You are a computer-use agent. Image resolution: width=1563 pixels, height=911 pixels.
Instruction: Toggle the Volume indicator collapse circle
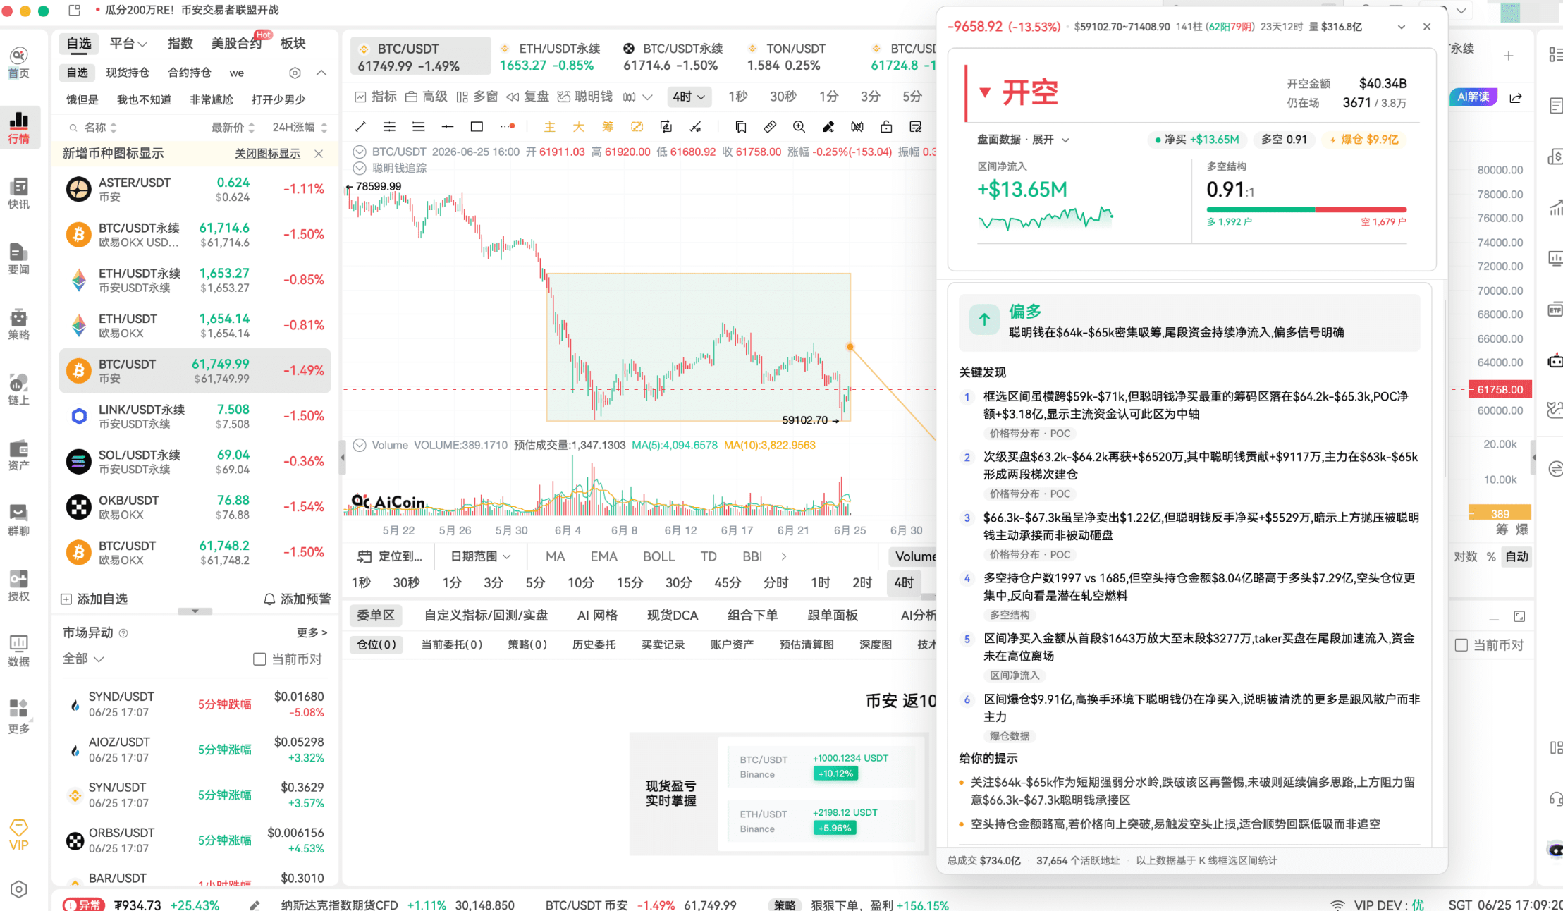tap(360, 445)
